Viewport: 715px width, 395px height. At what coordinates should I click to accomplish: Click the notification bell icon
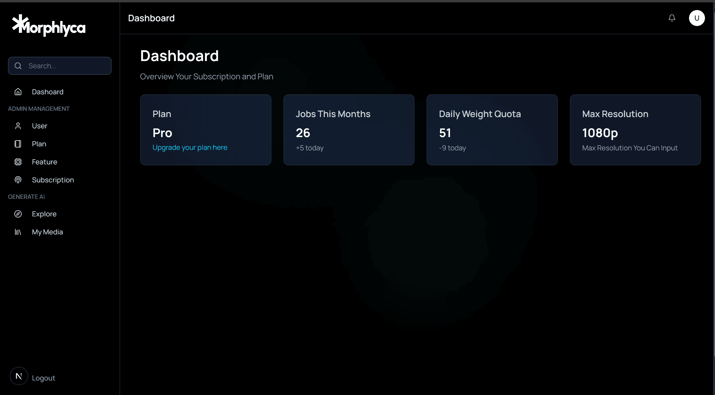[672, 18]
